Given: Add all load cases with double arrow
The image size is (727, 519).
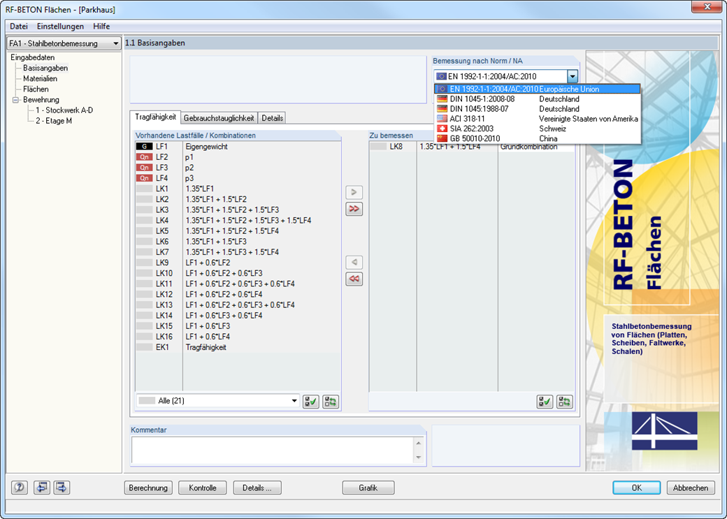Looking at the screenshot, I should [x=354, y=209].
